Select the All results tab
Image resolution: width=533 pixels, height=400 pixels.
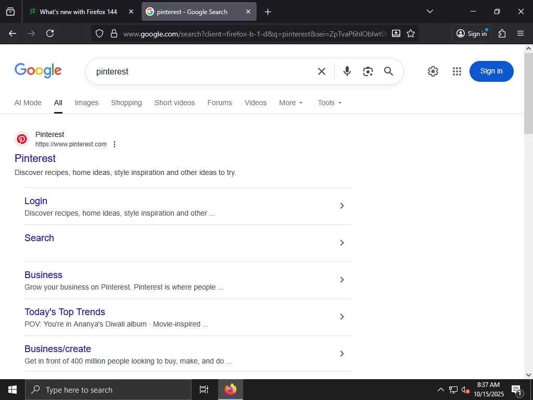click(58, 103)
